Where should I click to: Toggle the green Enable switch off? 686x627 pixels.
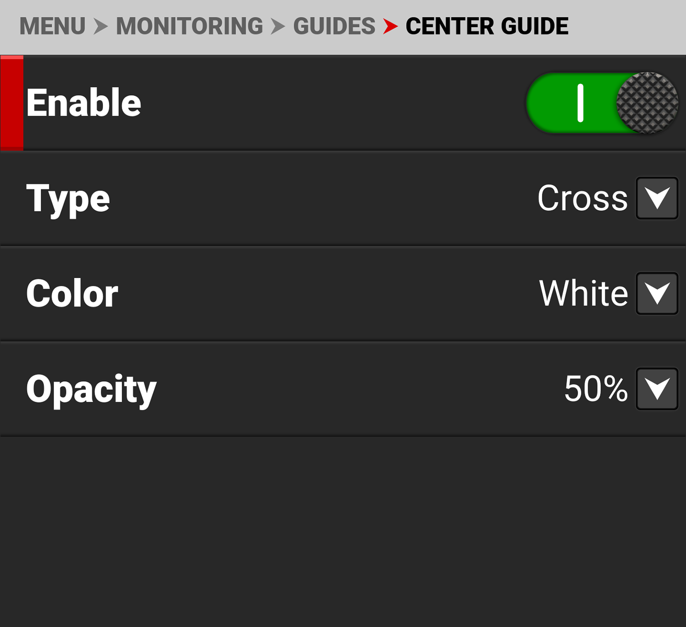[602, 103]
